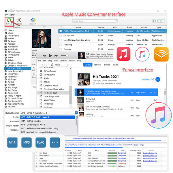
Task: Toggle the select-all checkbox in table header
Action: coord(61,27)
